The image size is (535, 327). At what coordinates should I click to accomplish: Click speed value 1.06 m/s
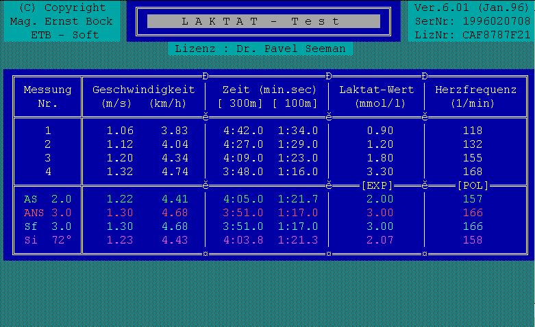(x=120, y=131)
